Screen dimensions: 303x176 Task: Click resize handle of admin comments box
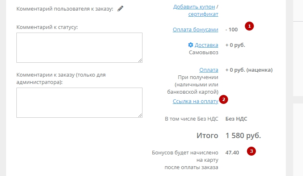(x=140, y=115)
